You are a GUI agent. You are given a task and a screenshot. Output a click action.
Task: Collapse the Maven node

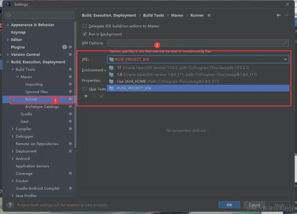[x=17, y=77]
